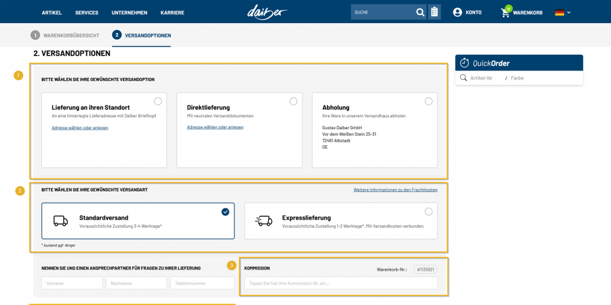Click Adresse wählen link under Direktlieferung
This screenshot has width=611, height=305.
215,127
